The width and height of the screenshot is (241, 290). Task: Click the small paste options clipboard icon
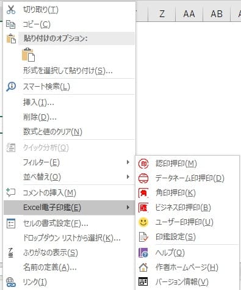pyautogui.click(x=11, y=38)
